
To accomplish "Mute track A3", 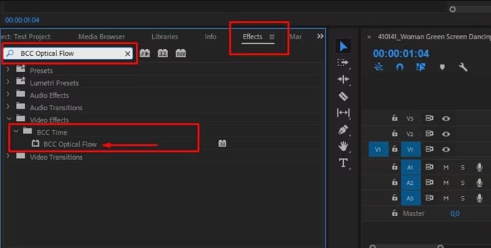I will click(x=446, y=198).
